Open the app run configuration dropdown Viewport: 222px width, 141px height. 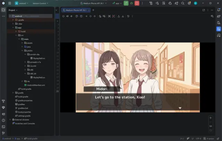click(117, 3)
